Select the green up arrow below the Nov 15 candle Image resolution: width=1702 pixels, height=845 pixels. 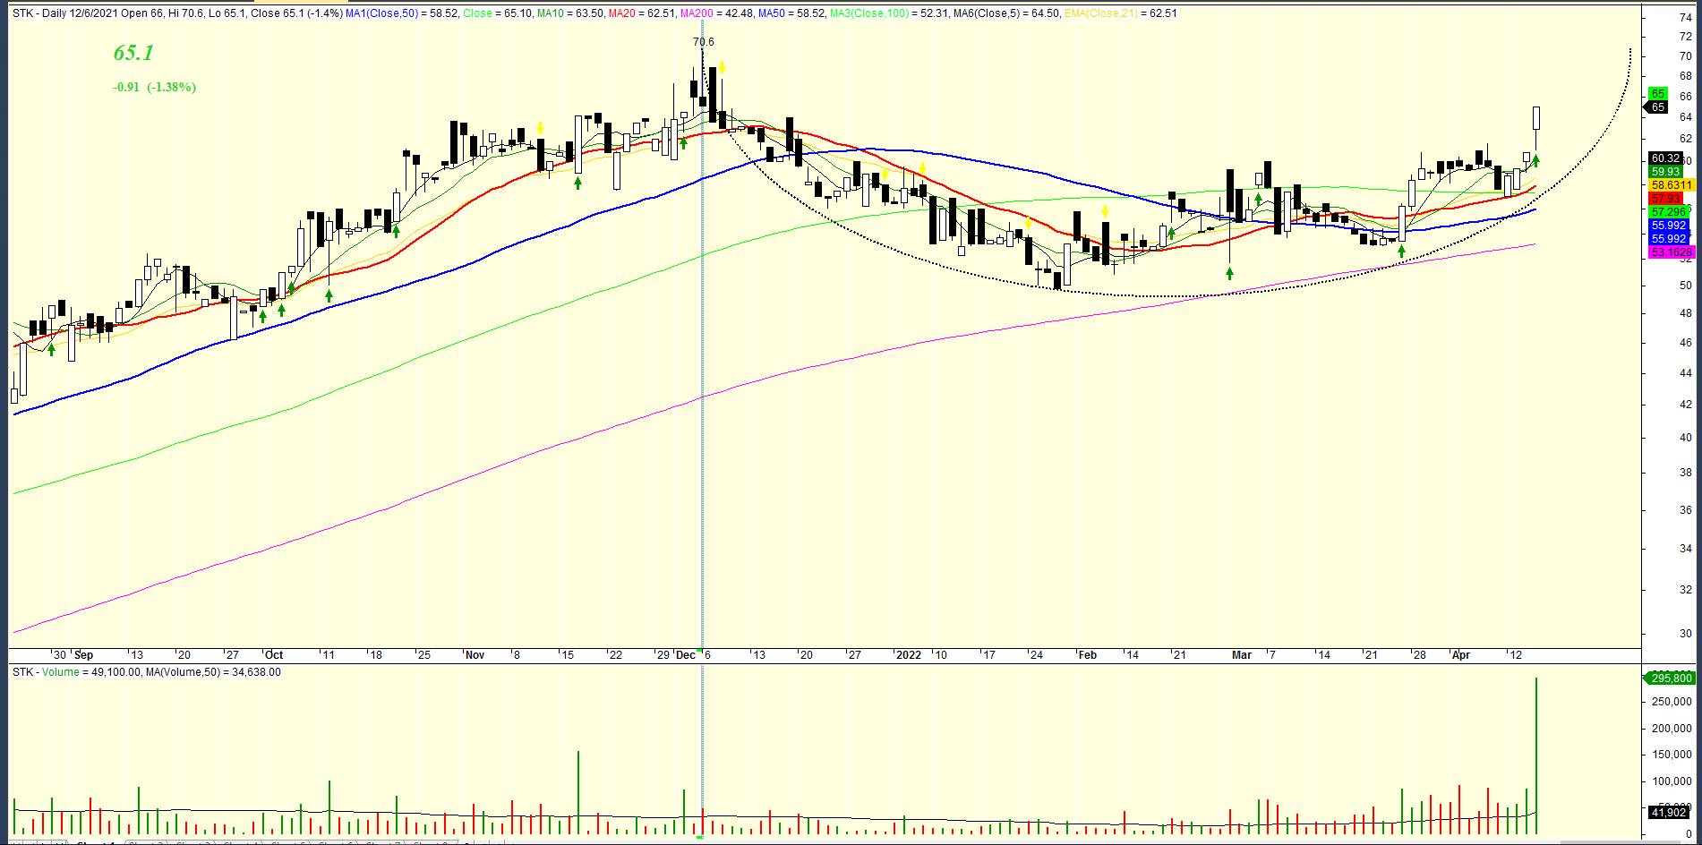coord(578,183)
